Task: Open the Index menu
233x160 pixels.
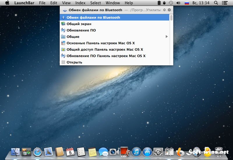Action: coord(80,3)
